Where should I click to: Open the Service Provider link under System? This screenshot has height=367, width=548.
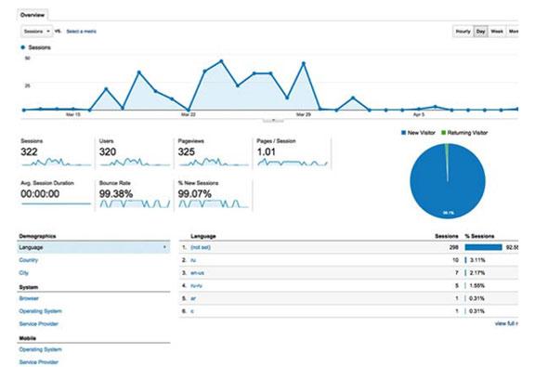pyautogui.click(x=38, y=323)
